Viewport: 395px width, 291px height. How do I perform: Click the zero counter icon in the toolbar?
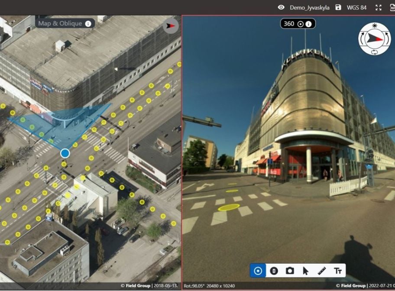[x=274, y=271]
